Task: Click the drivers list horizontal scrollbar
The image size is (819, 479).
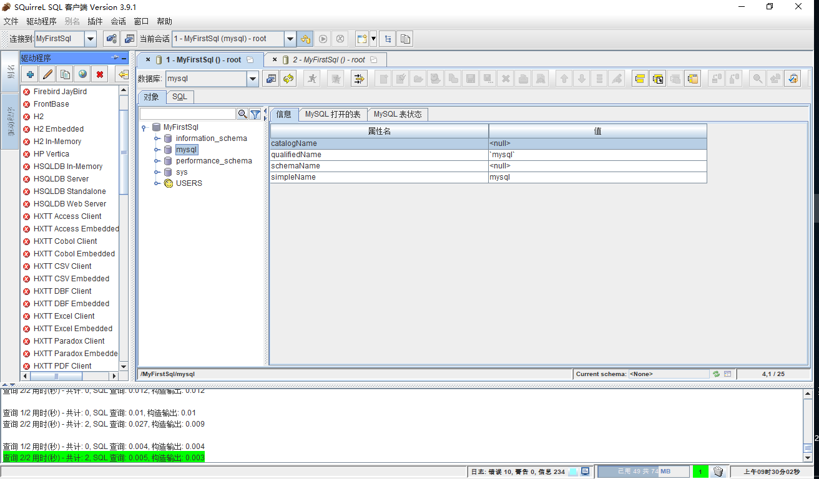Action: click(70, 376)
